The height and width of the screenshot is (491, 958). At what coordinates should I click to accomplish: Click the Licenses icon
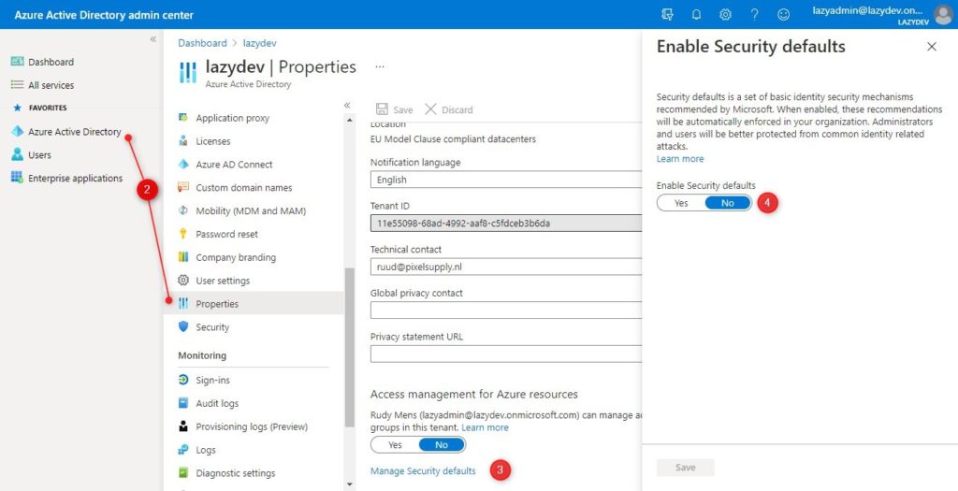183,141
